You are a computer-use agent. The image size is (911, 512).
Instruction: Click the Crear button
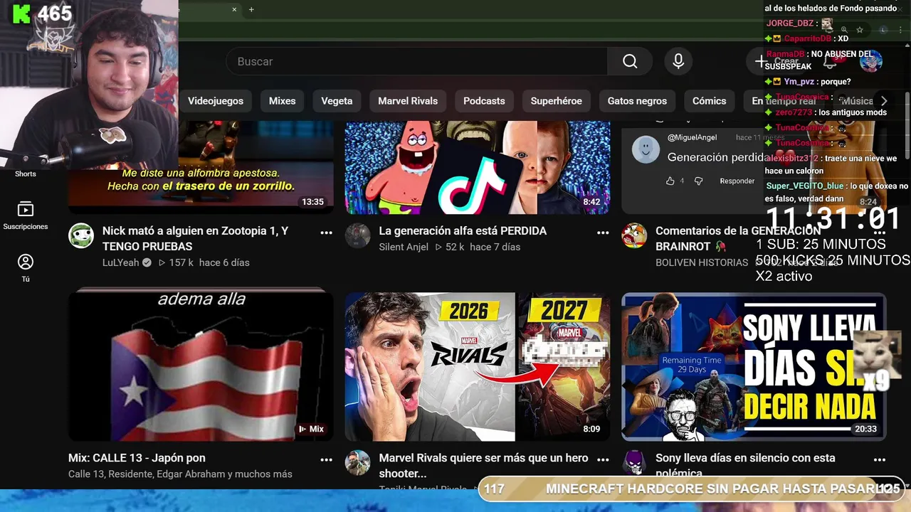pyautogui.click(x=777, y=62)
